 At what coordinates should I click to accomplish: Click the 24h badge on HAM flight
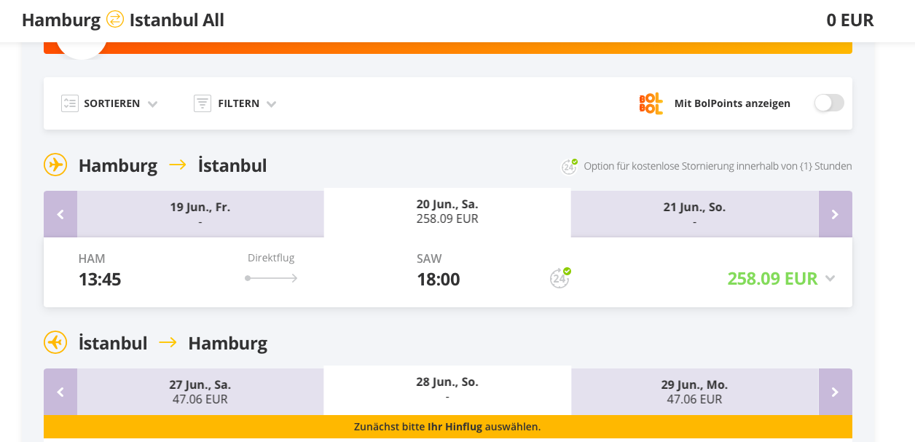tap(560, 278)
